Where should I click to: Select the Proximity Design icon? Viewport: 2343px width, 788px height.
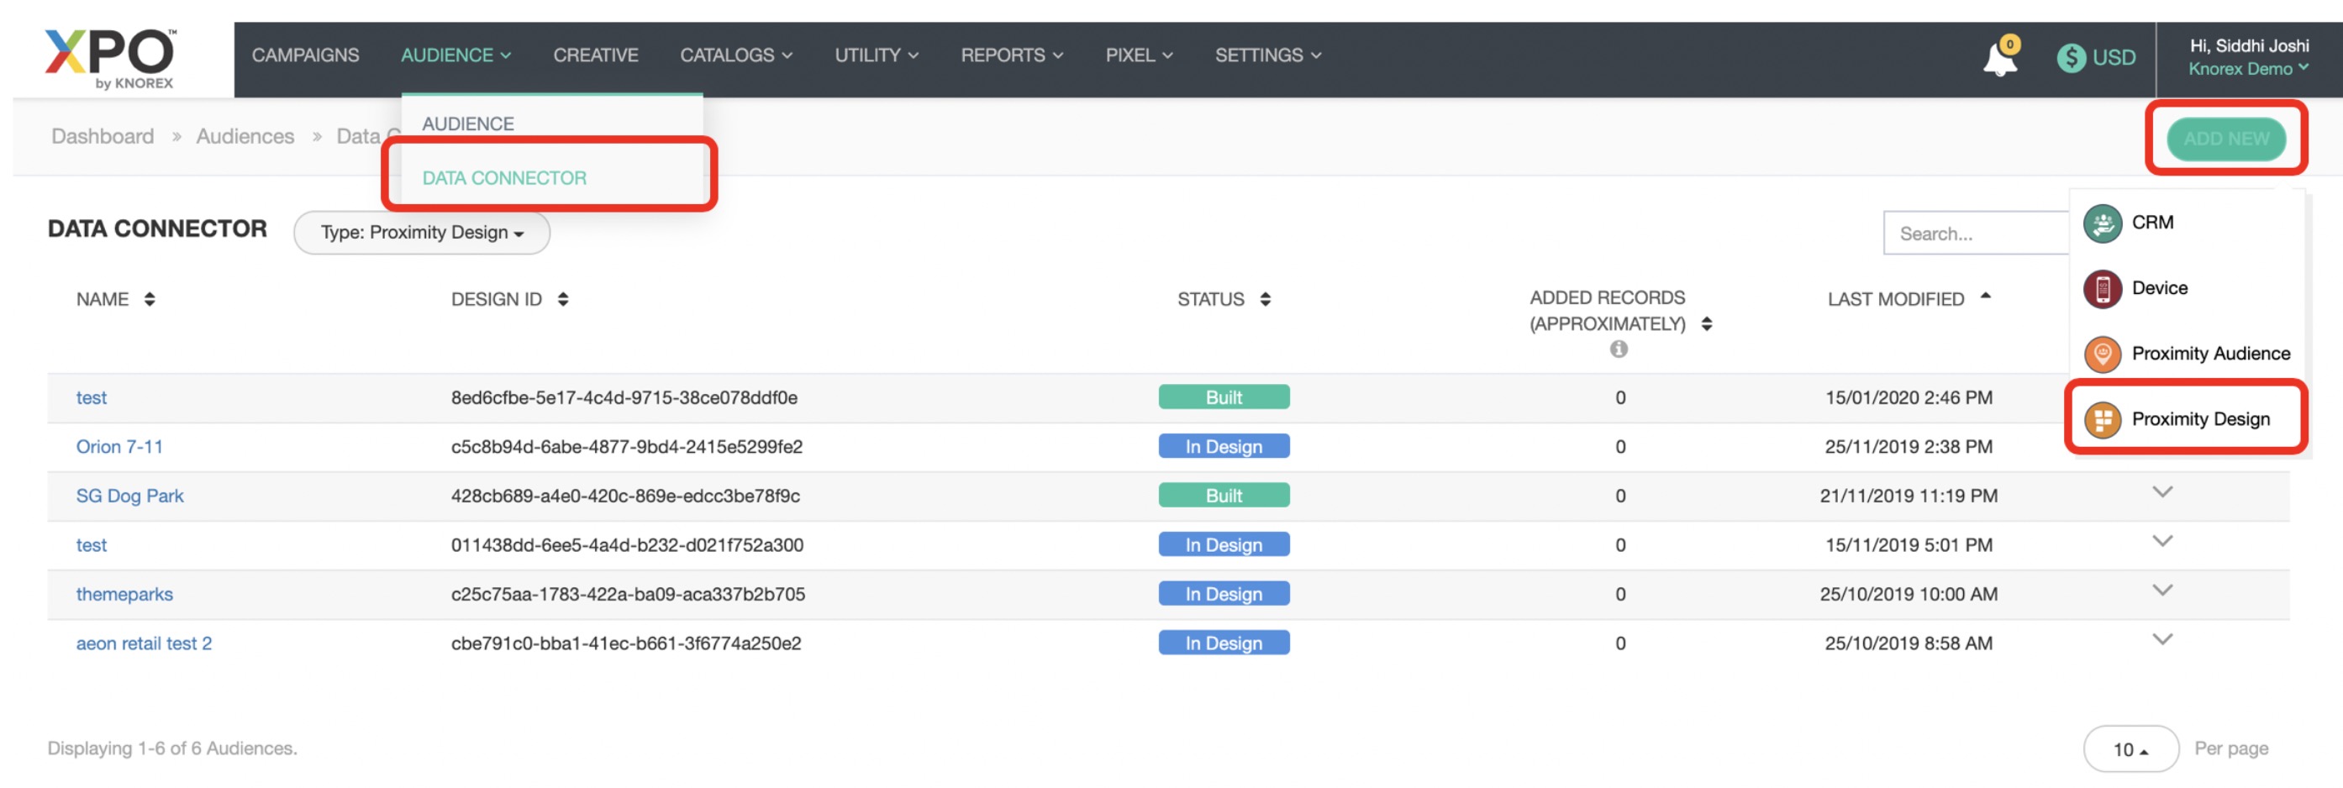click(2102, 420)
